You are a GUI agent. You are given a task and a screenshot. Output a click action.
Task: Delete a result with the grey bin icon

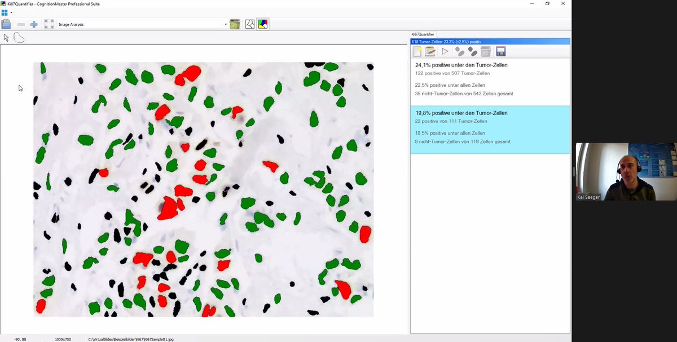click(x=486, y=51)
